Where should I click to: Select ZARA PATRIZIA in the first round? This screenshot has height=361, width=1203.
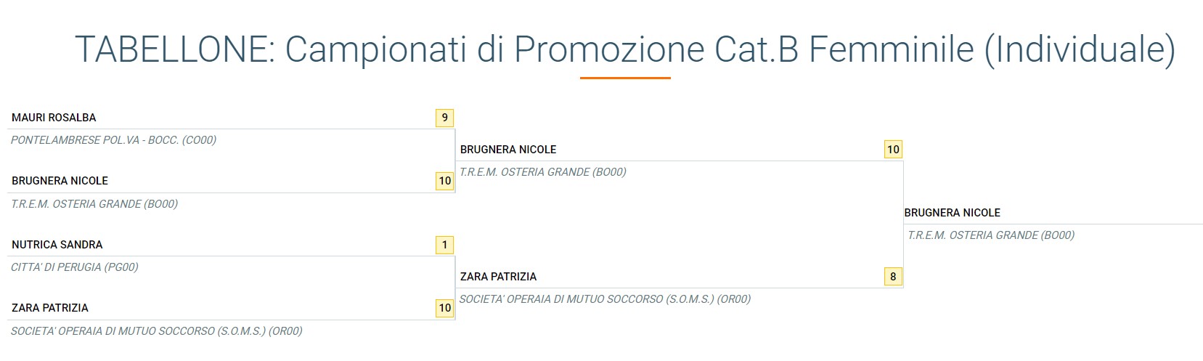[50, 308]
